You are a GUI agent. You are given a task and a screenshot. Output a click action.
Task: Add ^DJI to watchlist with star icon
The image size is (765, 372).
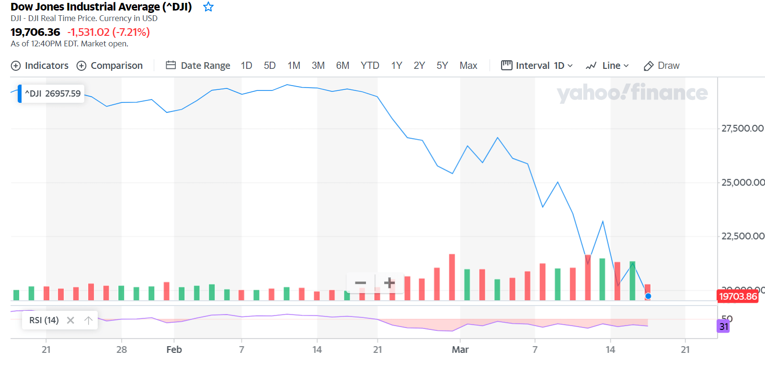(x=208, y=7)
